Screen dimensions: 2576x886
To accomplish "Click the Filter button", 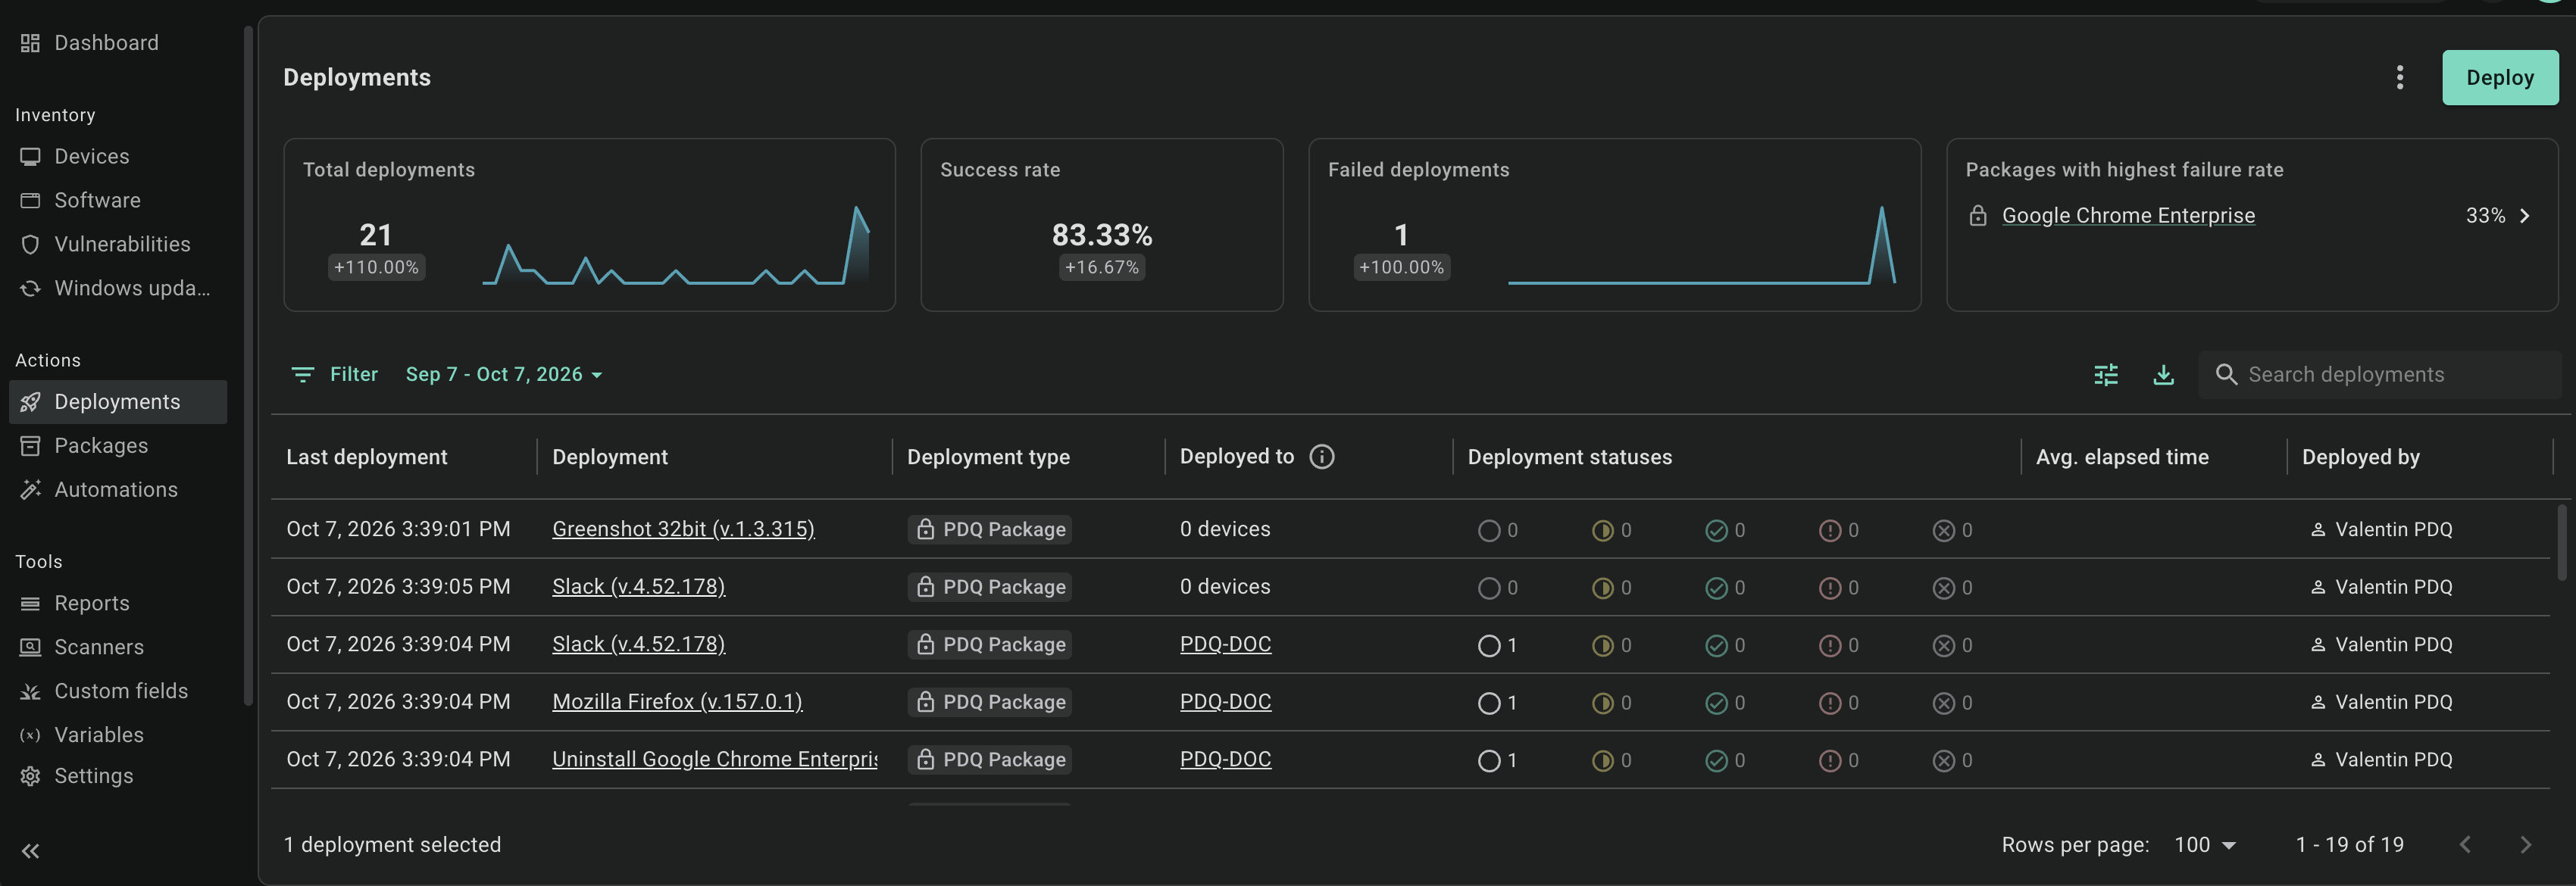I will click(x=334, y=375).
